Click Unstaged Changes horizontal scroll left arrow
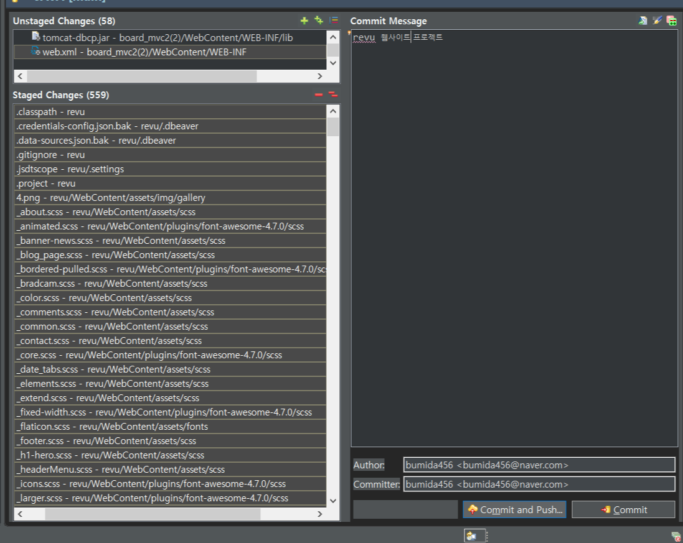The image size is (683, 543). [20, 76]
